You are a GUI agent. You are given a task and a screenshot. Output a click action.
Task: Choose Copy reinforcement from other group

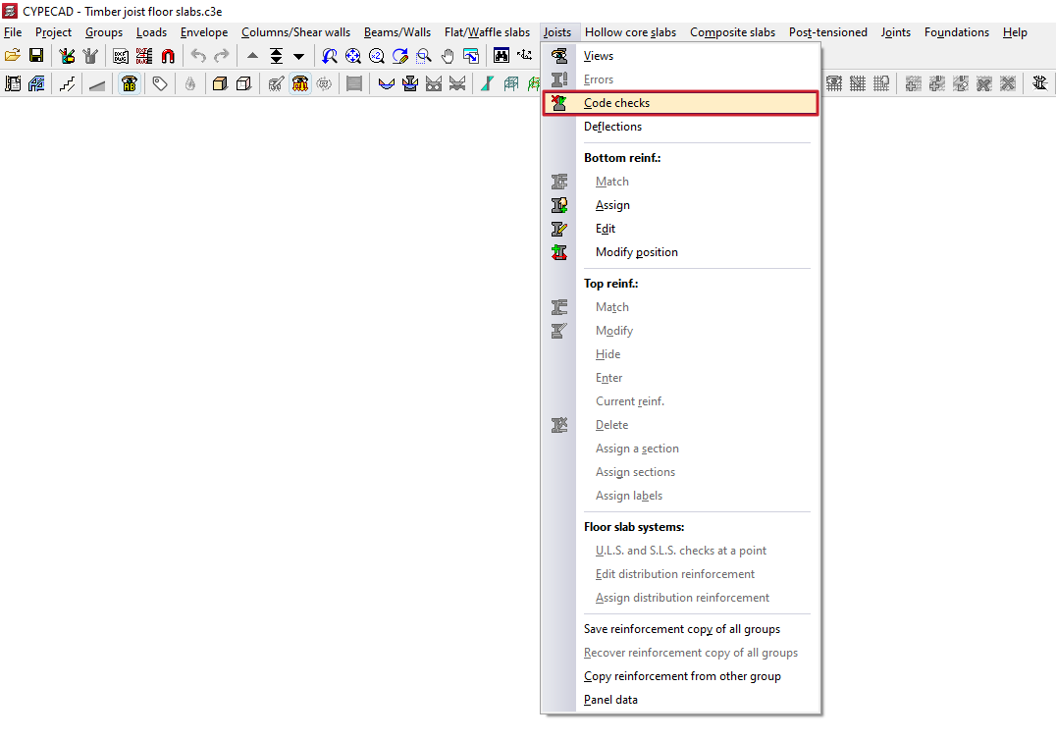pos(681,676)
